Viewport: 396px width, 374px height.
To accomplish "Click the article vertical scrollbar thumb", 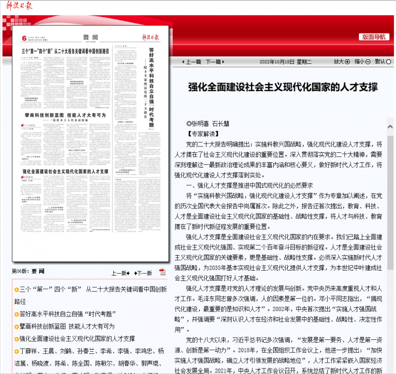I will [x=390, y=203].
